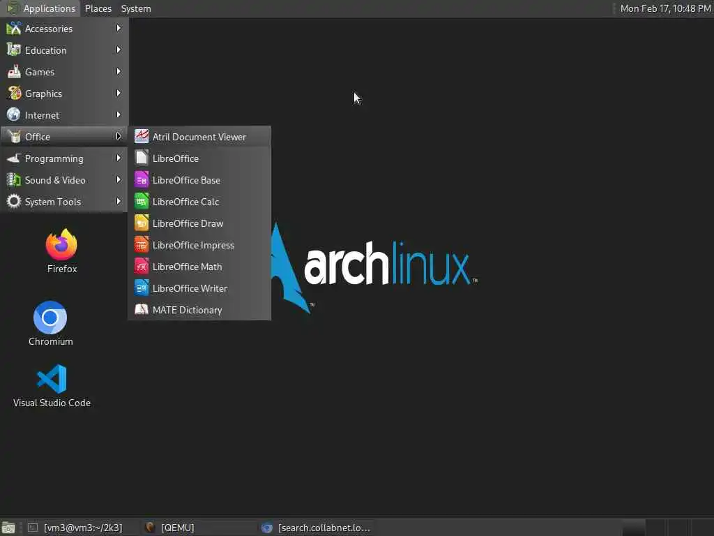Click the LibreOffice Calc icon
714x536 pixels.
[x=142, y=202]
